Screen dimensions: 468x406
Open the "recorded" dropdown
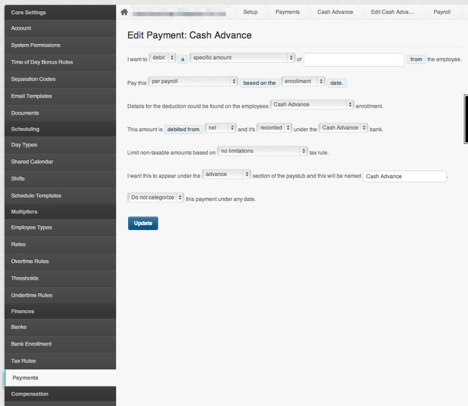pyautogui.click(x=274, y=128)
